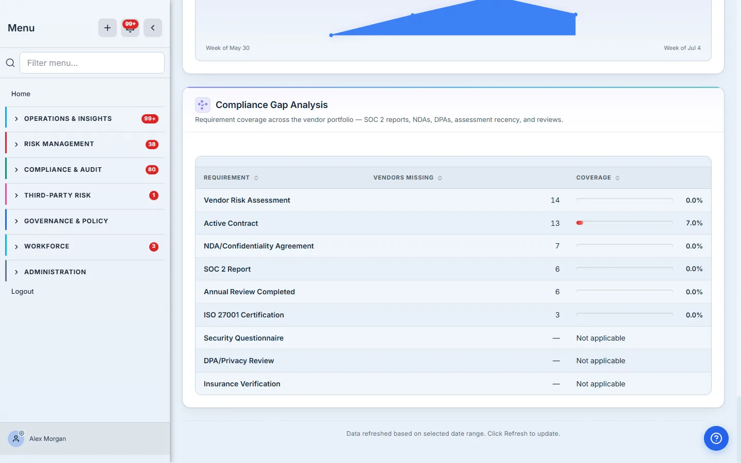Expand Risk Management chevron
Viewport: 741px width, 463px height.
[16, 145]
